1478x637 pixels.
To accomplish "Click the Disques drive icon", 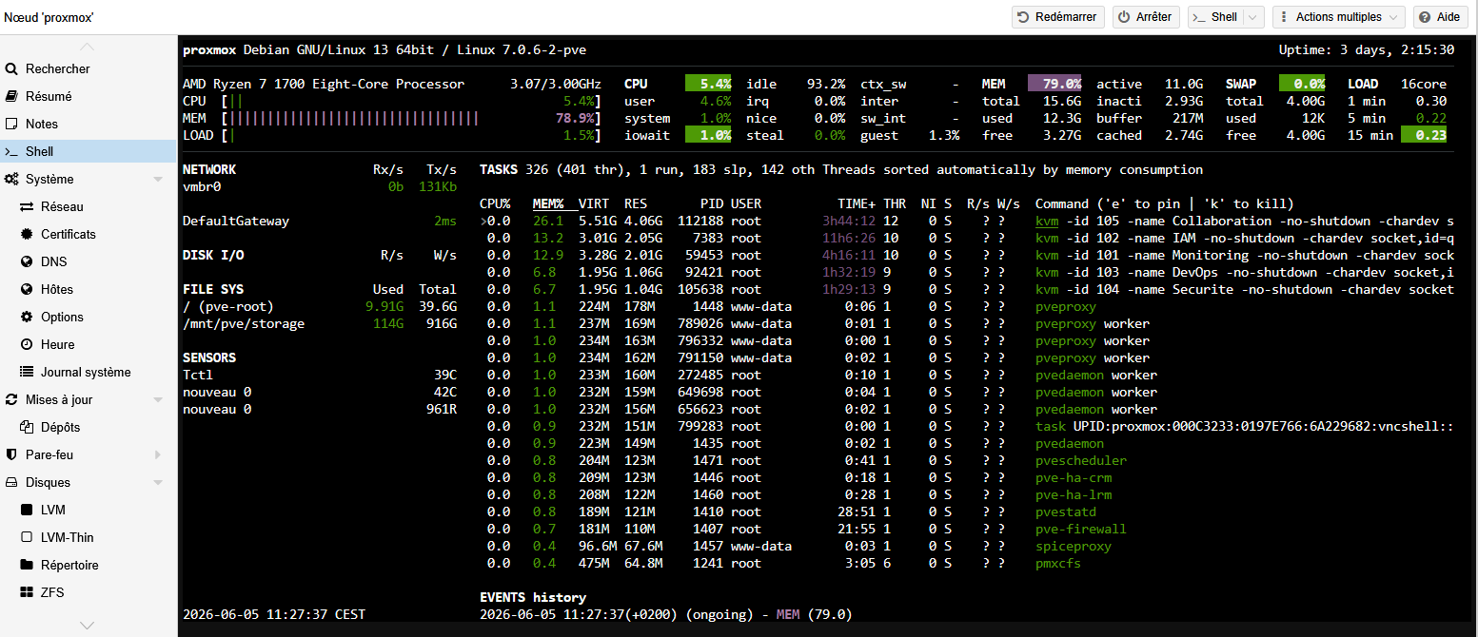I will [11, 482].
